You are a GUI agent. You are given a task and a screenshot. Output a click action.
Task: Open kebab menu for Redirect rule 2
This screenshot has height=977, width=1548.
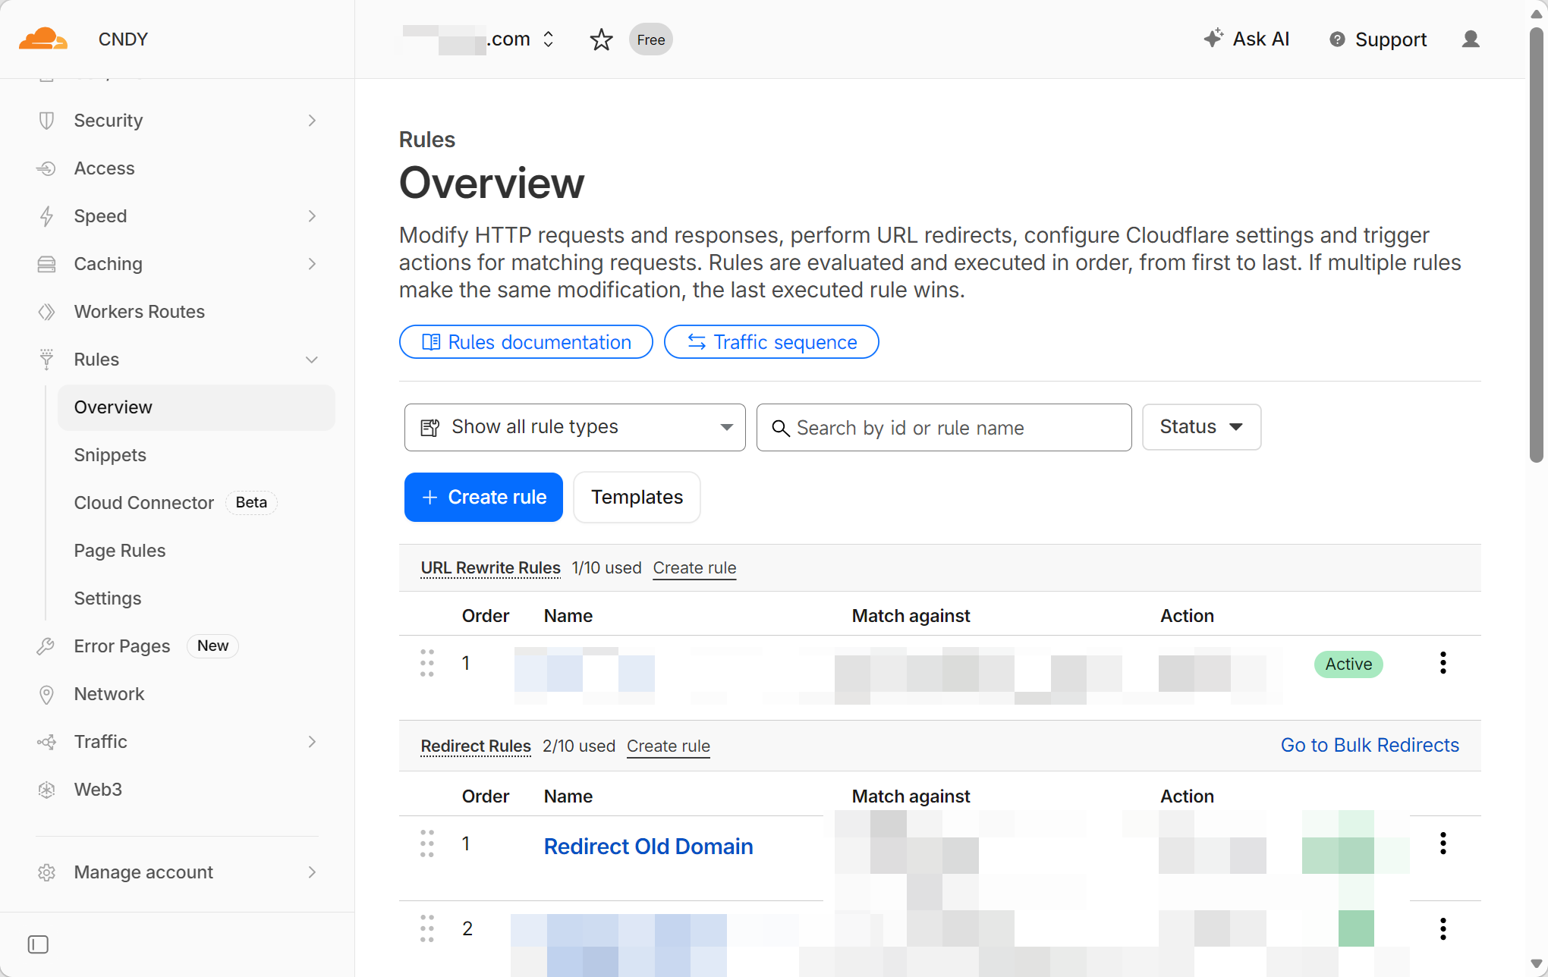[x=1443, y=929]
